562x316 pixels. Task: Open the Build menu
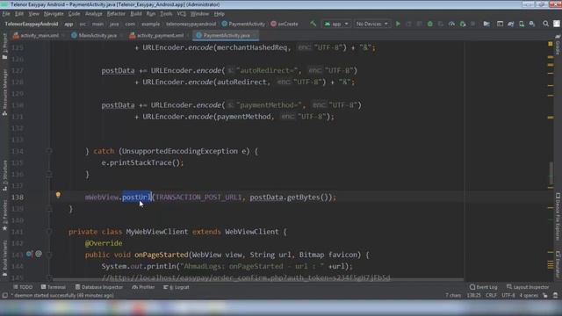(x=136, y=14)
